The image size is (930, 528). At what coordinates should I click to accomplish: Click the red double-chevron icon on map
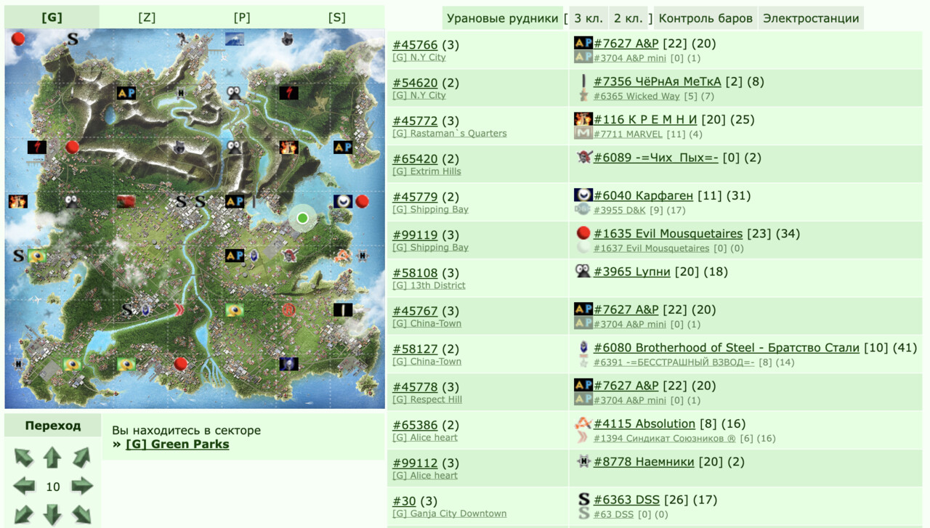pos(179,311)
